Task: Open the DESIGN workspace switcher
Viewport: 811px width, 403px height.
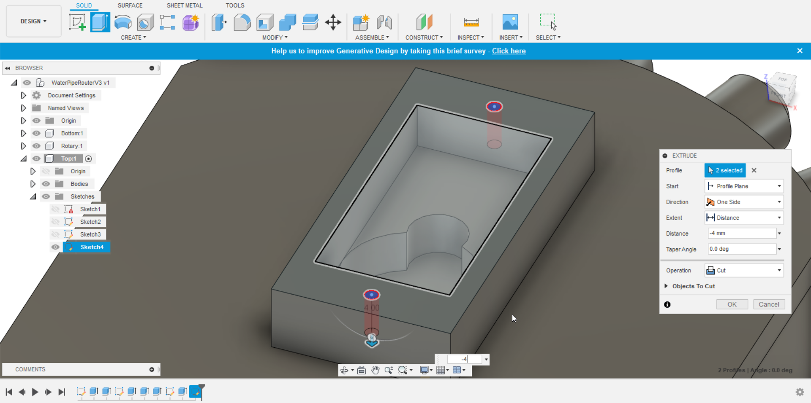Action: [x=33, y=21]
